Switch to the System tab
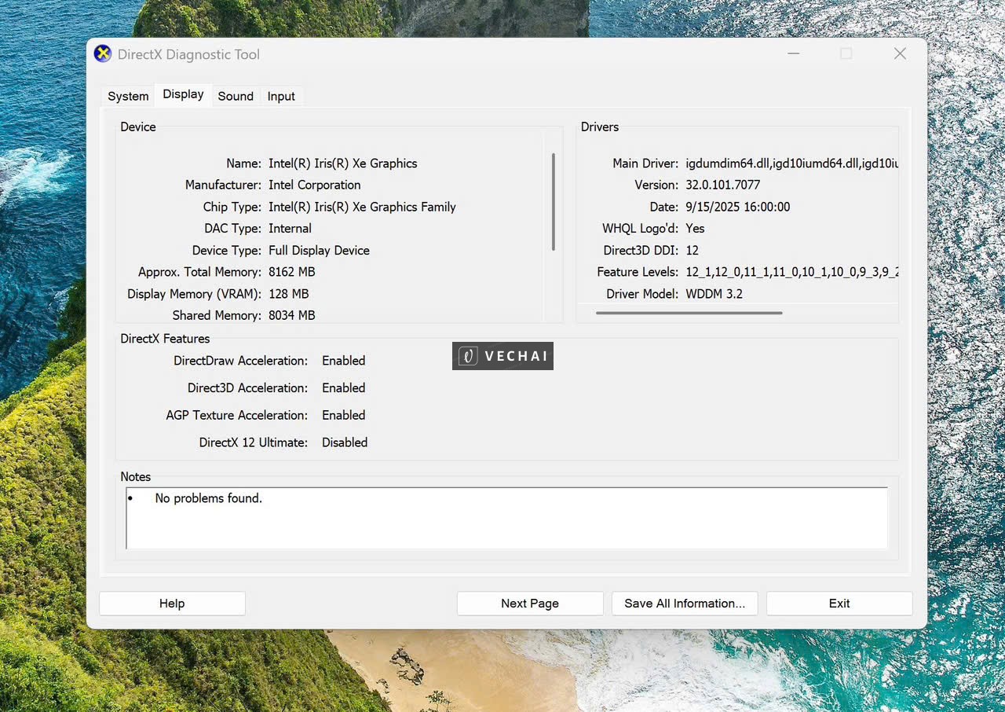 (x=128, y=96)
